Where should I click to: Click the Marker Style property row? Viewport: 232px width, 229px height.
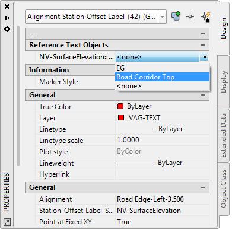[75, 82]
